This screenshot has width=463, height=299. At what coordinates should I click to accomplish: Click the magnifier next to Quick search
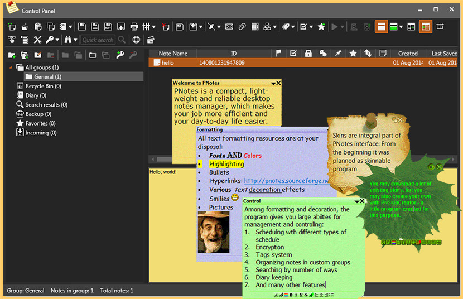[122, 40]
